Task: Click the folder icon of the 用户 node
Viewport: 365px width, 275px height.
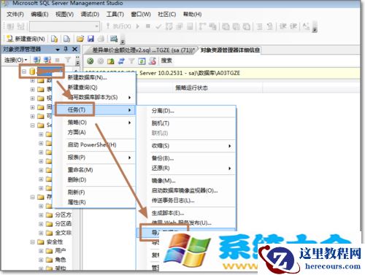Action: tap(49, 251)
